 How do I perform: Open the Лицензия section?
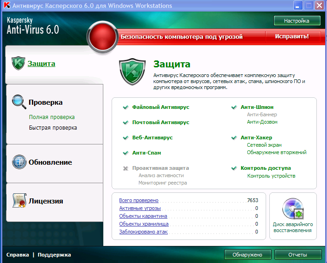tap(46, 201)
